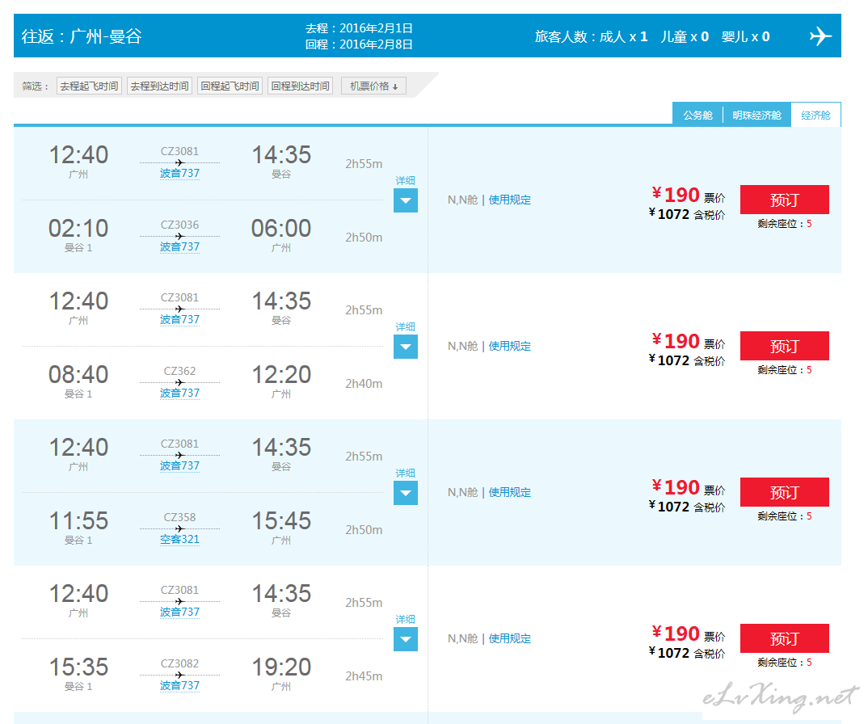Sort flights by 机票价格 ticket price
Screen dimensions: 868x724
(373, 86)
